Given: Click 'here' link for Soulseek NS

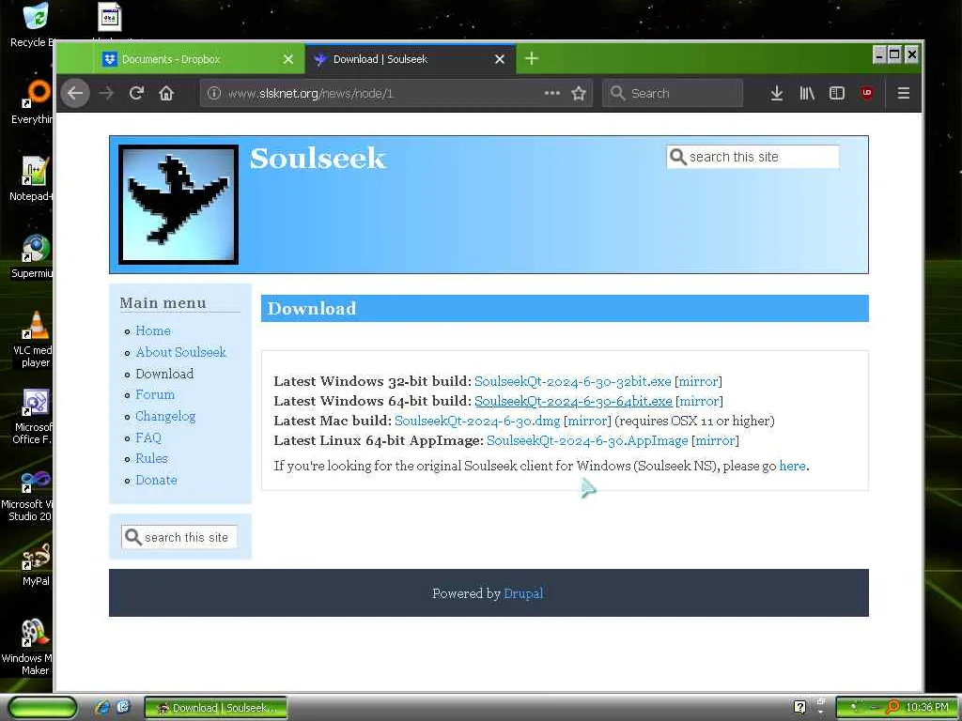Looking at the screenshot, I should [x=792, y=466].
